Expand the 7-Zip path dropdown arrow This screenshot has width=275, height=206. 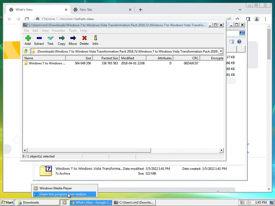[x=221, y=51]
